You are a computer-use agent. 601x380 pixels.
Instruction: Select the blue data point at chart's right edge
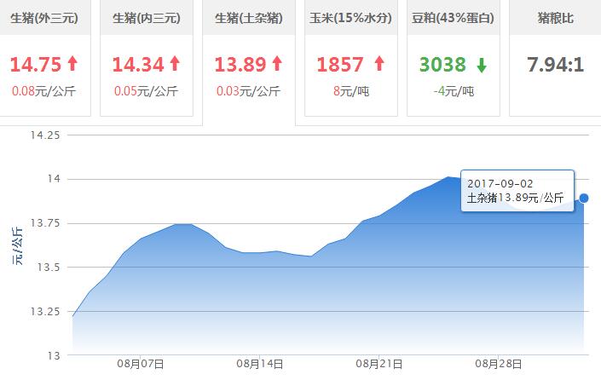click(x=584, y=198)
